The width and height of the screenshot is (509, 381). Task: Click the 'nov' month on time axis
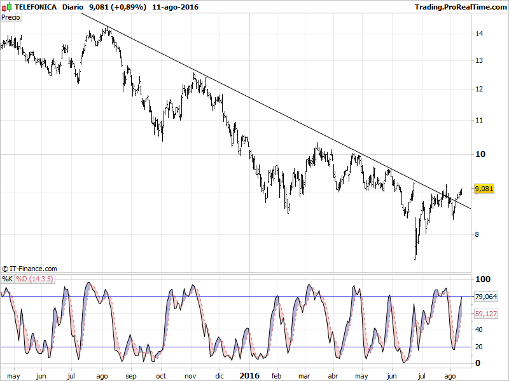tap(190, 376)
